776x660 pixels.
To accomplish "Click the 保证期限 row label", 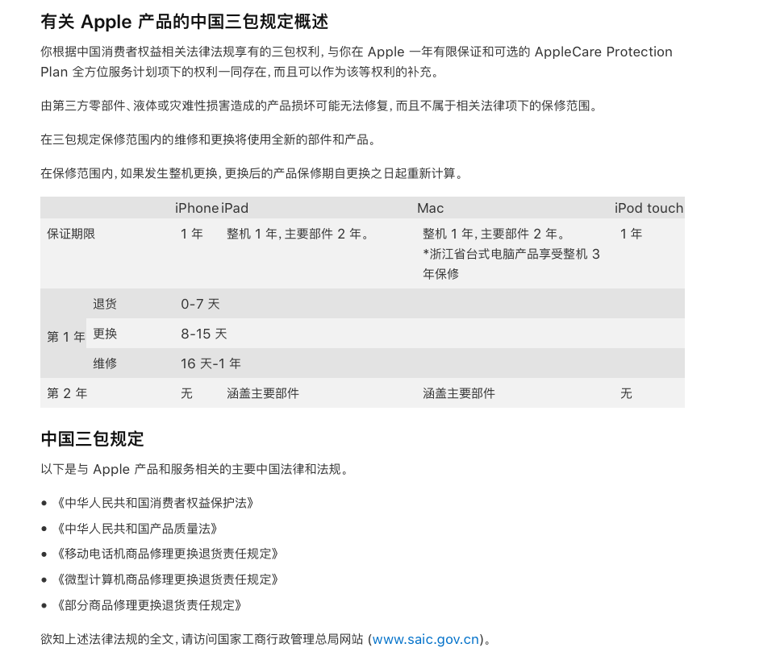I will [71, 234].
